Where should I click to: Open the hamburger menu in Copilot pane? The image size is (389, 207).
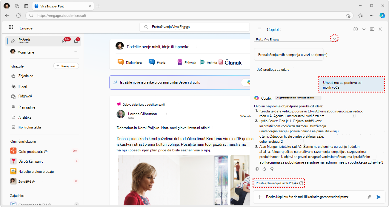tap(260, 29)
